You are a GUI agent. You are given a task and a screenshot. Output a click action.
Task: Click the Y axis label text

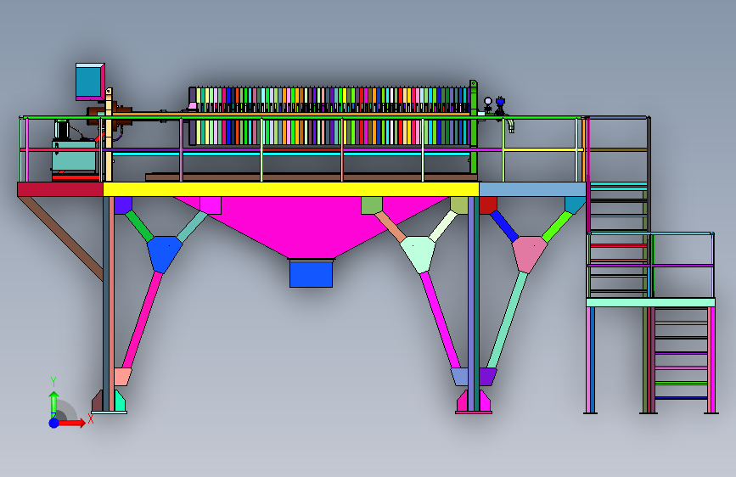pyautogui.click(x=53, y=381)
